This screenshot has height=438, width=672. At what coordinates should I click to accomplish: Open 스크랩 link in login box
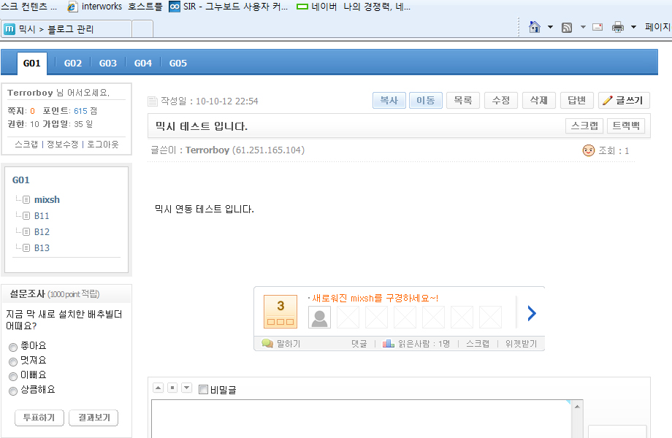pyautogui.click(x=26, y=145)
